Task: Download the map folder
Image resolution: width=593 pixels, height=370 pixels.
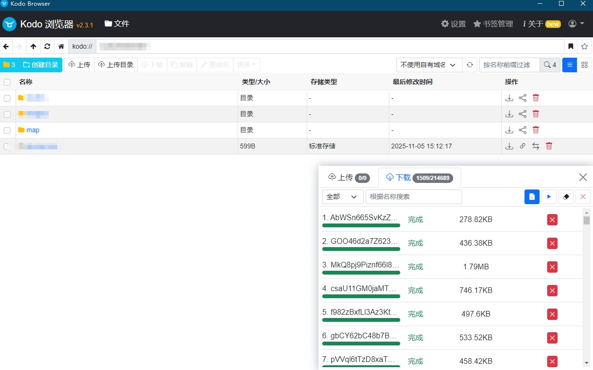Action: click(x=509, y=130)
